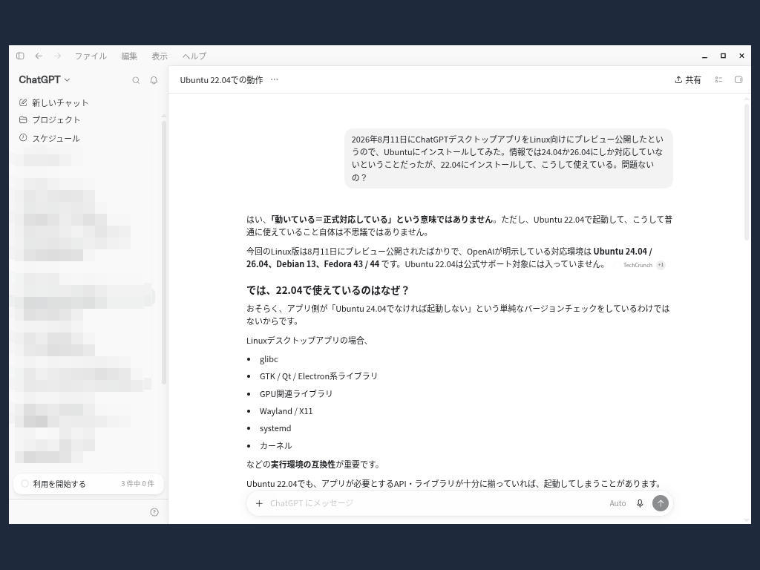Start voice input with microphone icon

click(x=640, y=503)
